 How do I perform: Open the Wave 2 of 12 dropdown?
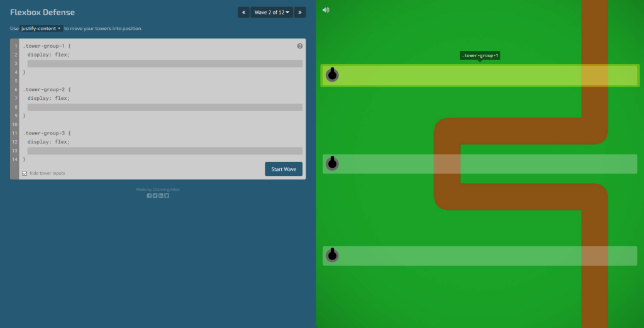point(272,13)
